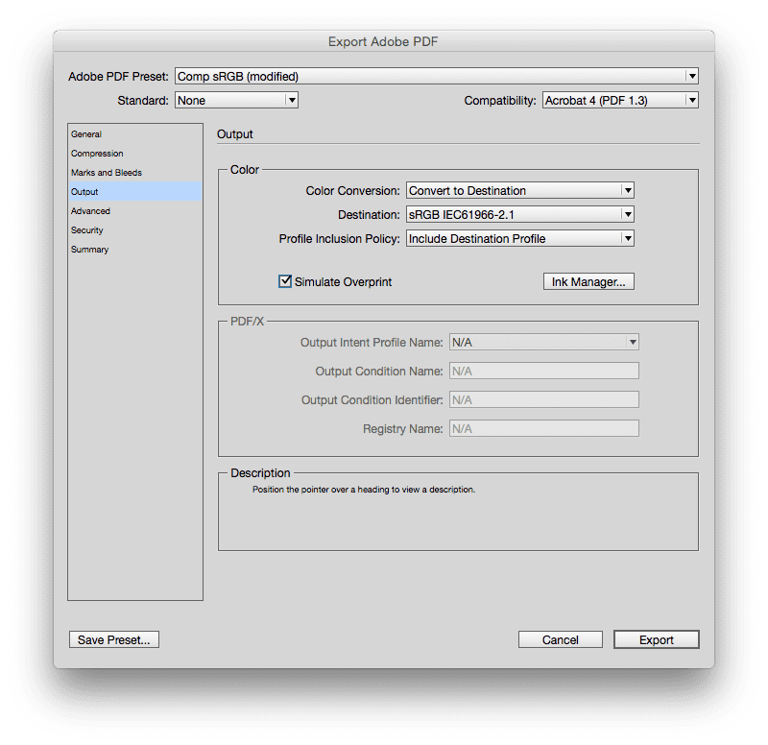Click the Output panel heading
The image size is (768, 745).
tap(234, 134)
